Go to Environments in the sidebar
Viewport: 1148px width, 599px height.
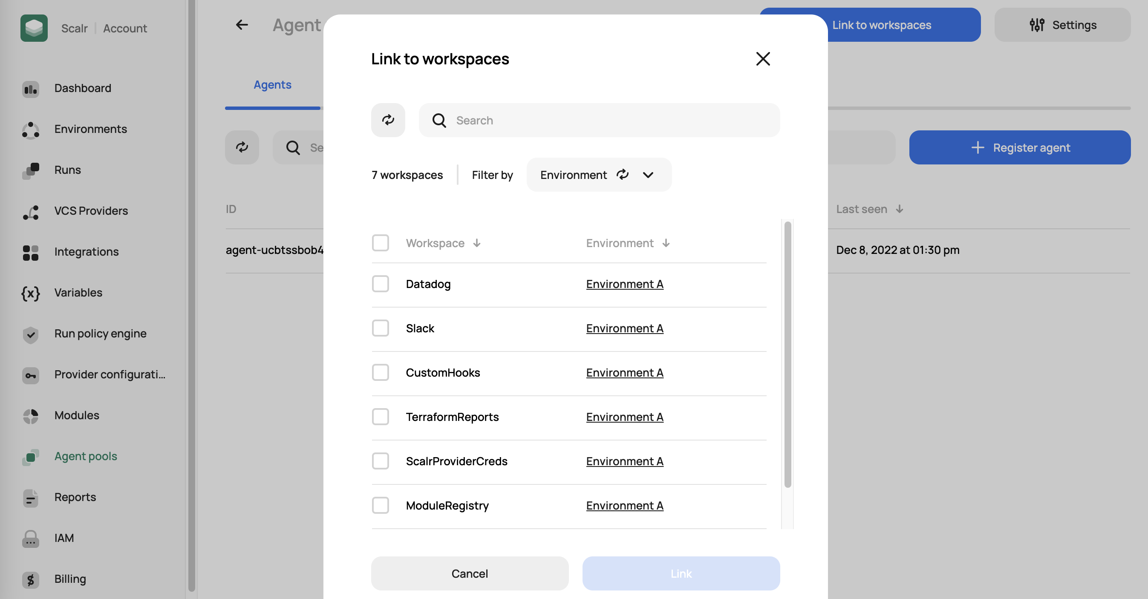pyautogui.click(x=90, y=129)
